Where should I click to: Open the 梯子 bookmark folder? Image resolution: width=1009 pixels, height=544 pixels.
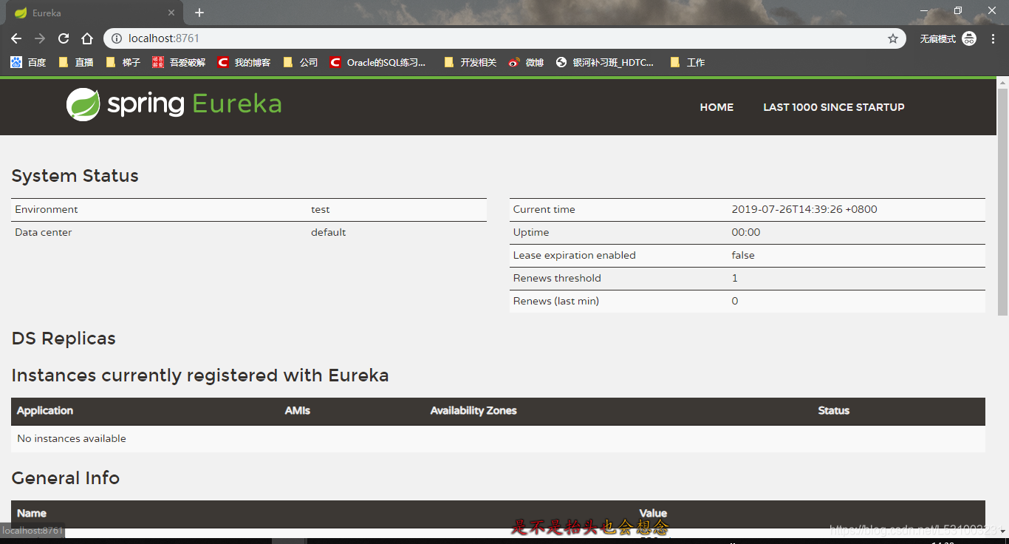123,63
